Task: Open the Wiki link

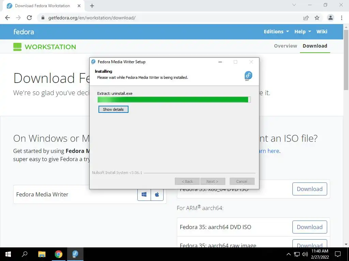Action: [x=322, y=32]
